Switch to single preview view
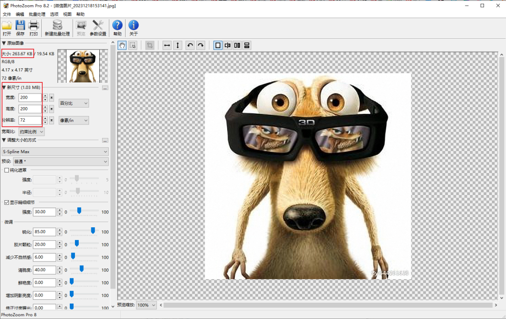The image size is (506, 319). click(x=218, y=45)
